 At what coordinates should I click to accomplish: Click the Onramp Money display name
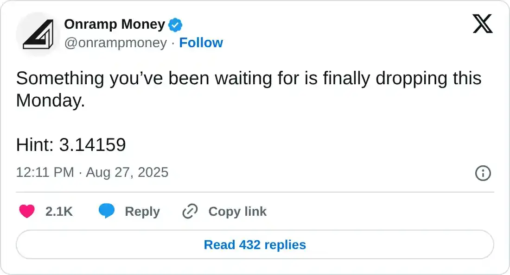(115, 24)
